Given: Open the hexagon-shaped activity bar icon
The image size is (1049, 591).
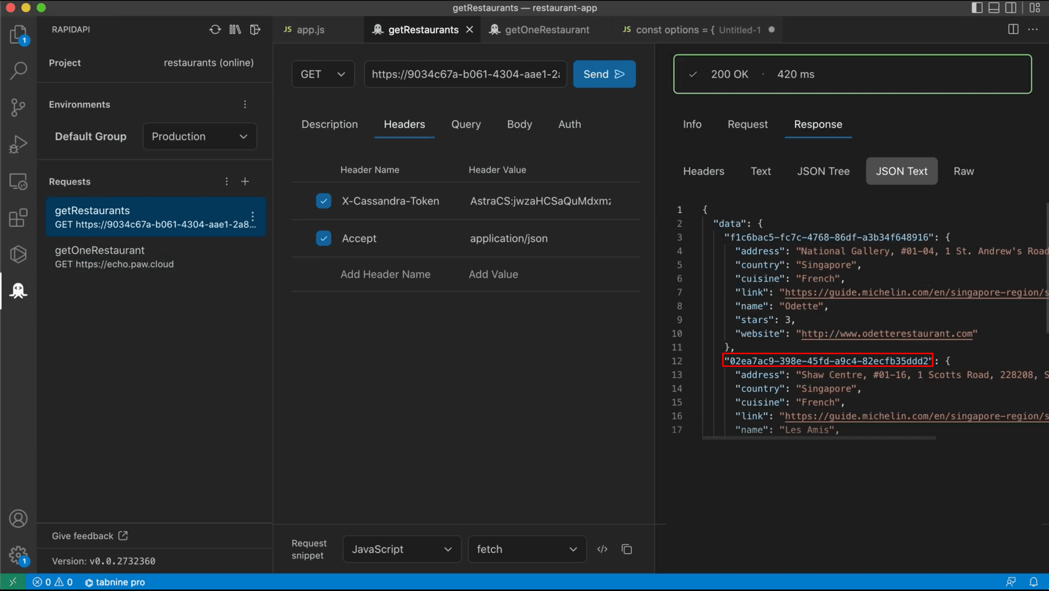Looking at the screenshot, I should click(x=18, y=254).
